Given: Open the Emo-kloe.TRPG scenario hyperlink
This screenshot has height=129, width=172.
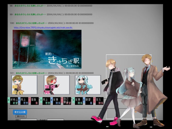Looking at the screenshot, I should click(x=43, y=27).
